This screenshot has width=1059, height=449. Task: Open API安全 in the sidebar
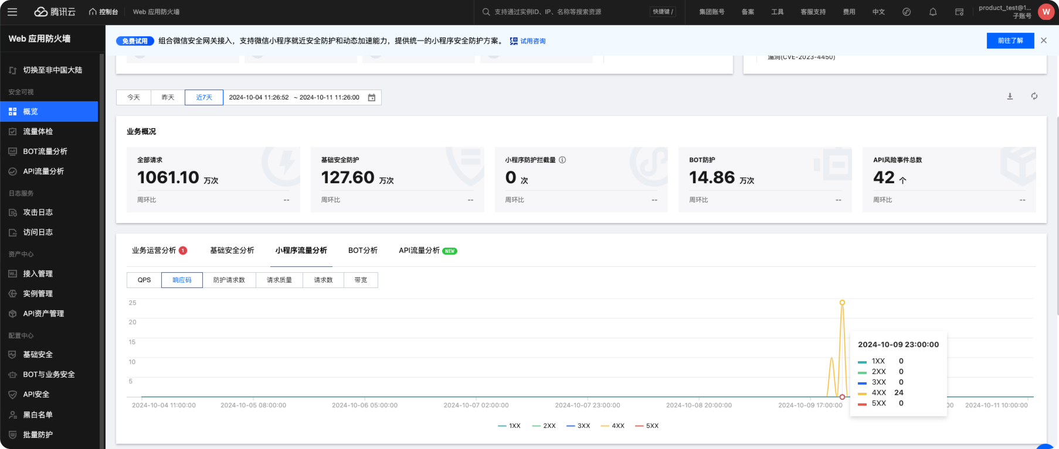(49, 394)
